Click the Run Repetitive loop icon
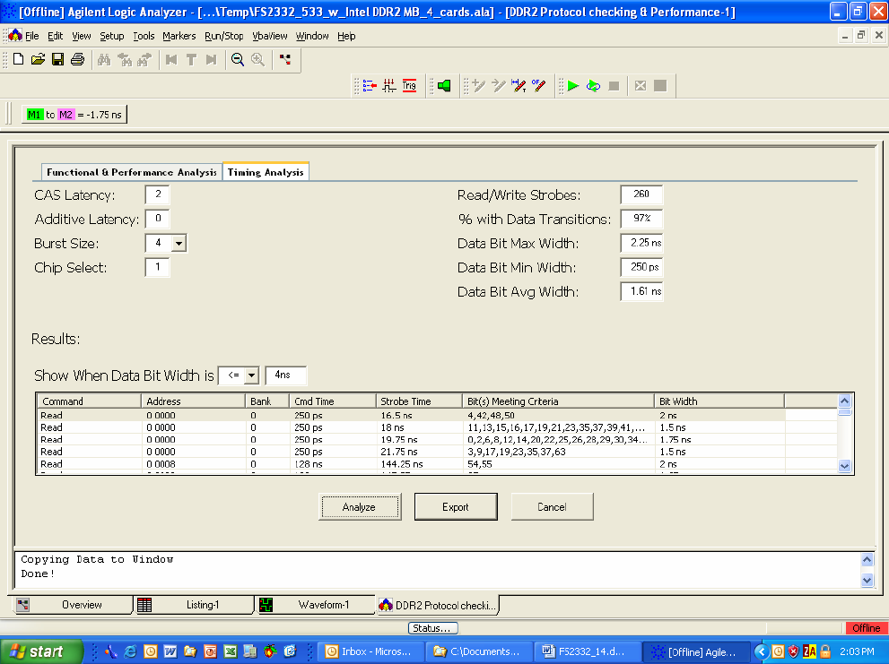The image size is (889, 664). point(593,86)
